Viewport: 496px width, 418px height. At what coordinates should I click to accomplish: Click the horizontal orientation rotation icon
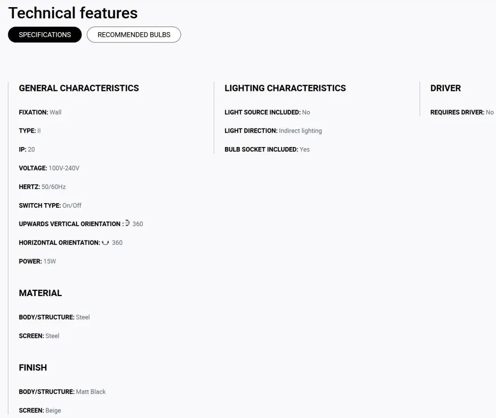[105, 243]
